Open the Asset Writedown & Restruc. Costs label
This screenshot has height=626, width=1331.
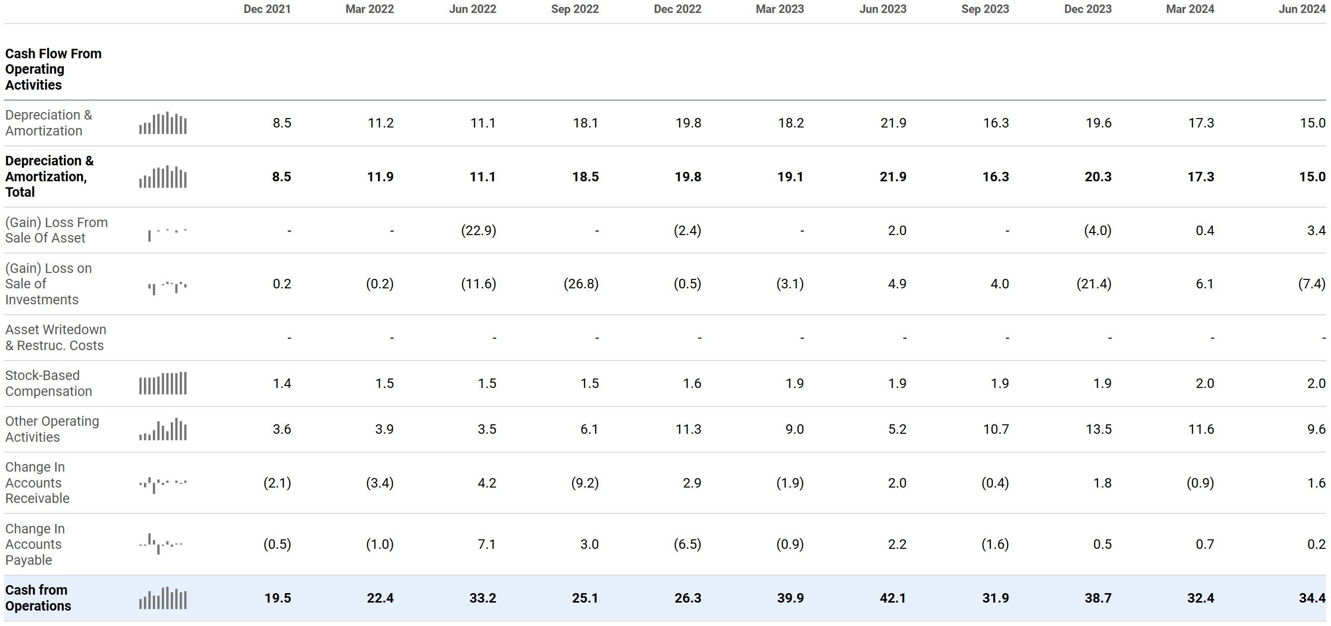55,338
